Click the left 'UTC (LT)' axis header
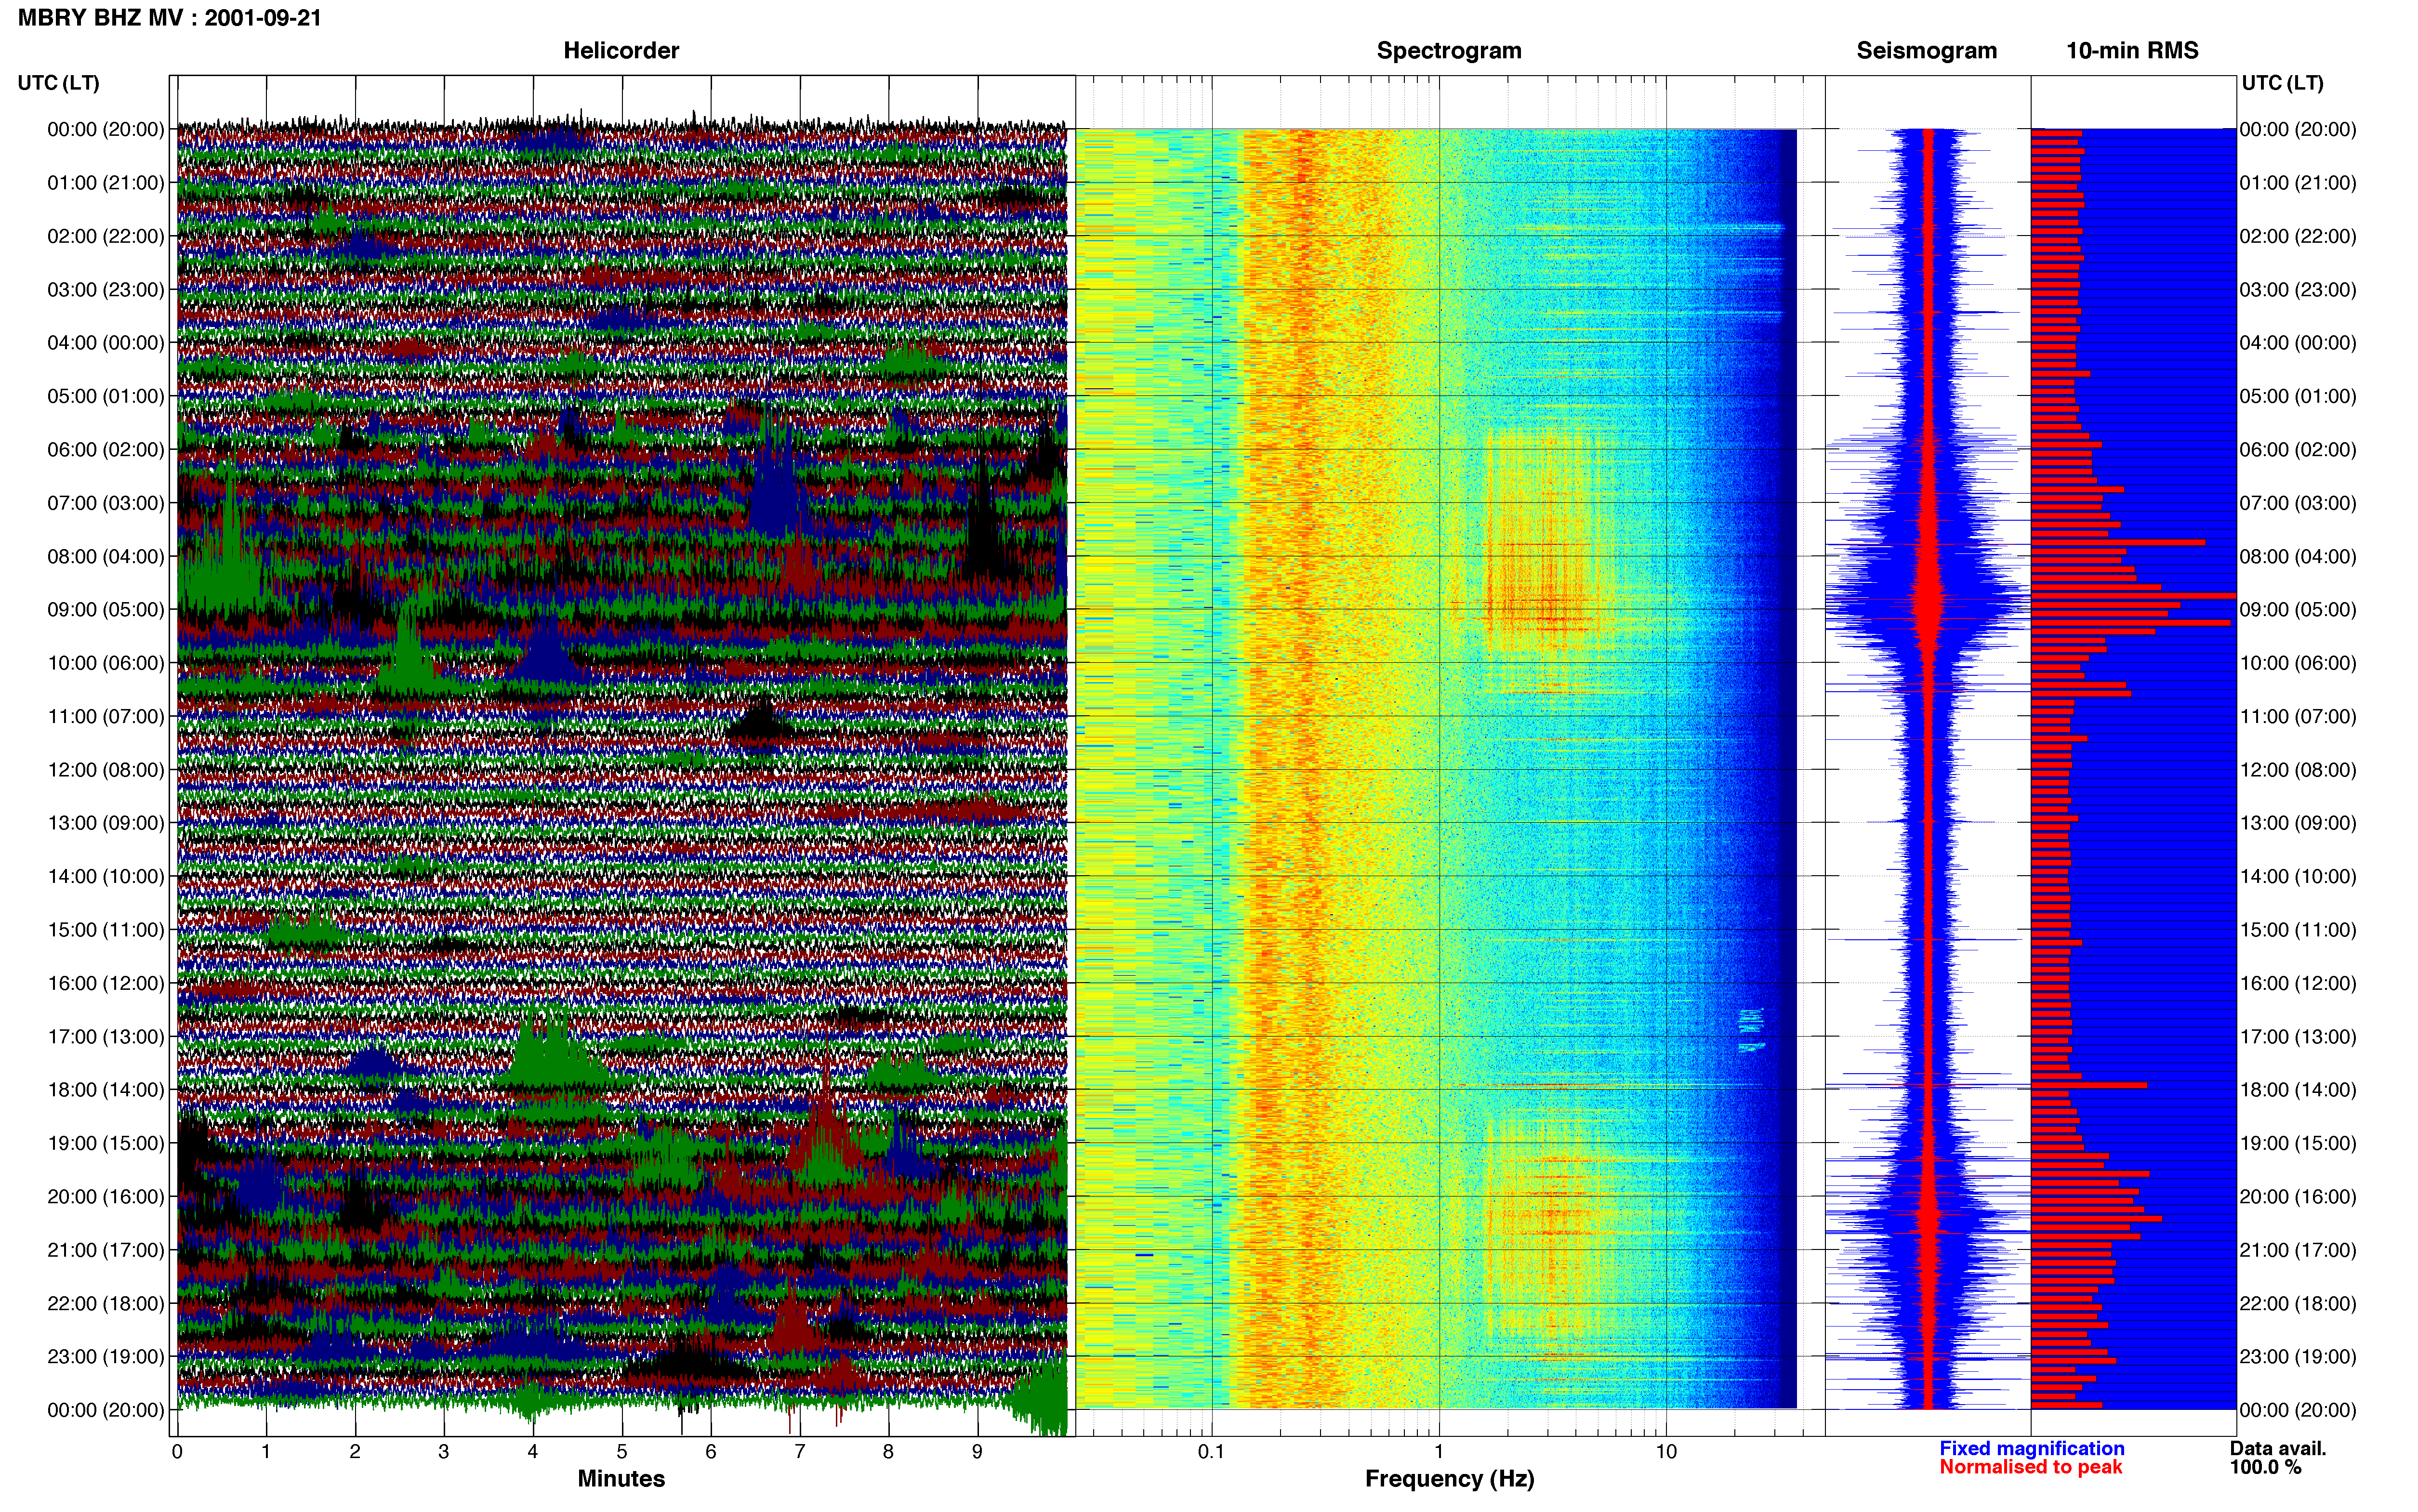 [x=59, y=83]
